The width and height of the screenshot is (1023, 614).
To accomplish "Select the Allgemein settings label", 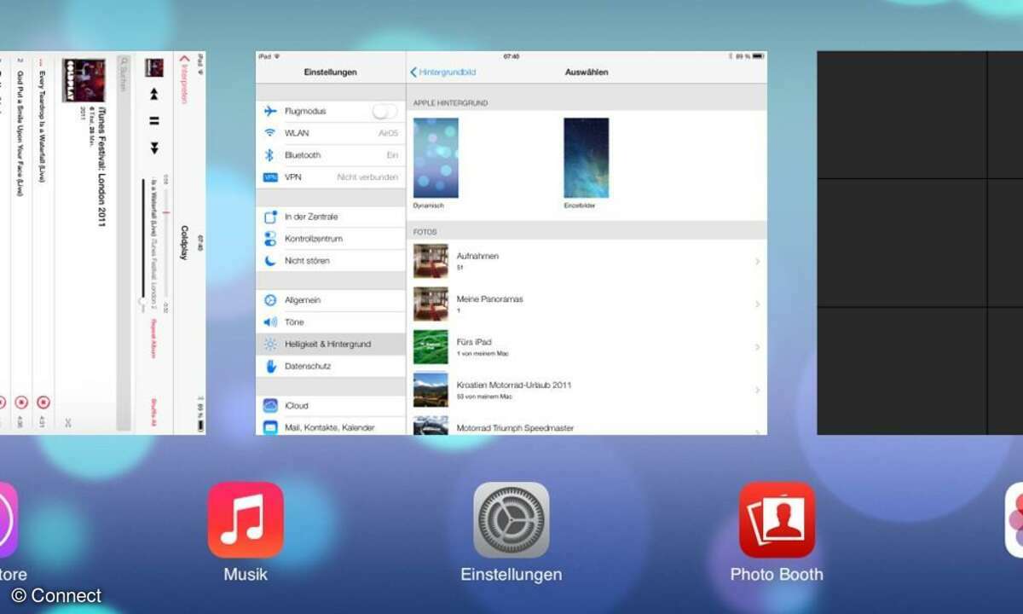I will click(x=303, y=300).
